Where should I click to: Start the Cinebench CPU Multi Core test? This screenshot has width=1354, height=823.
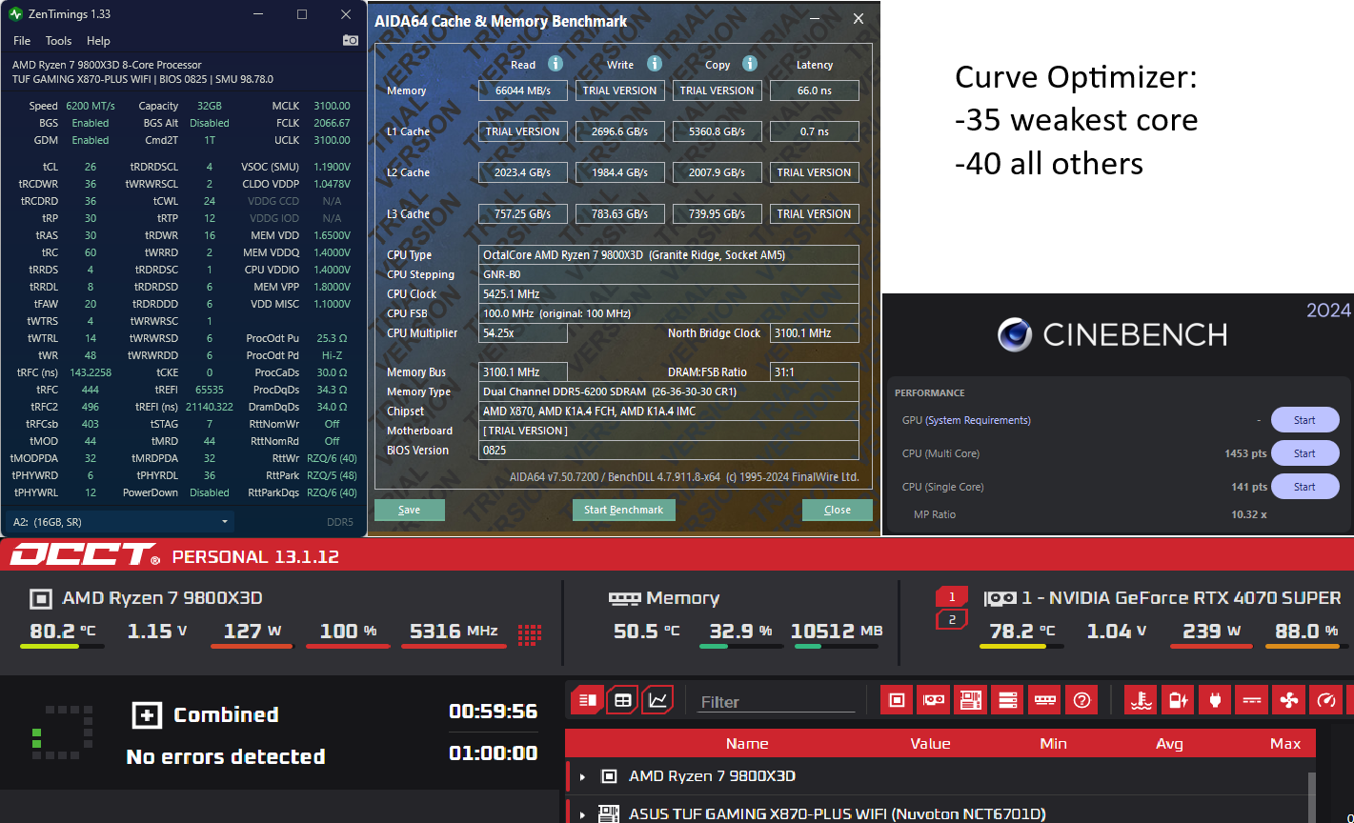(x=1304, y=453)
